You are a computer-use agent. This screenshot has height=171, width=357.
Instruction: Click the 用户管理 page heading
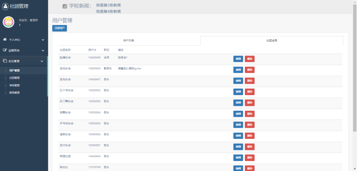point(62,20)
